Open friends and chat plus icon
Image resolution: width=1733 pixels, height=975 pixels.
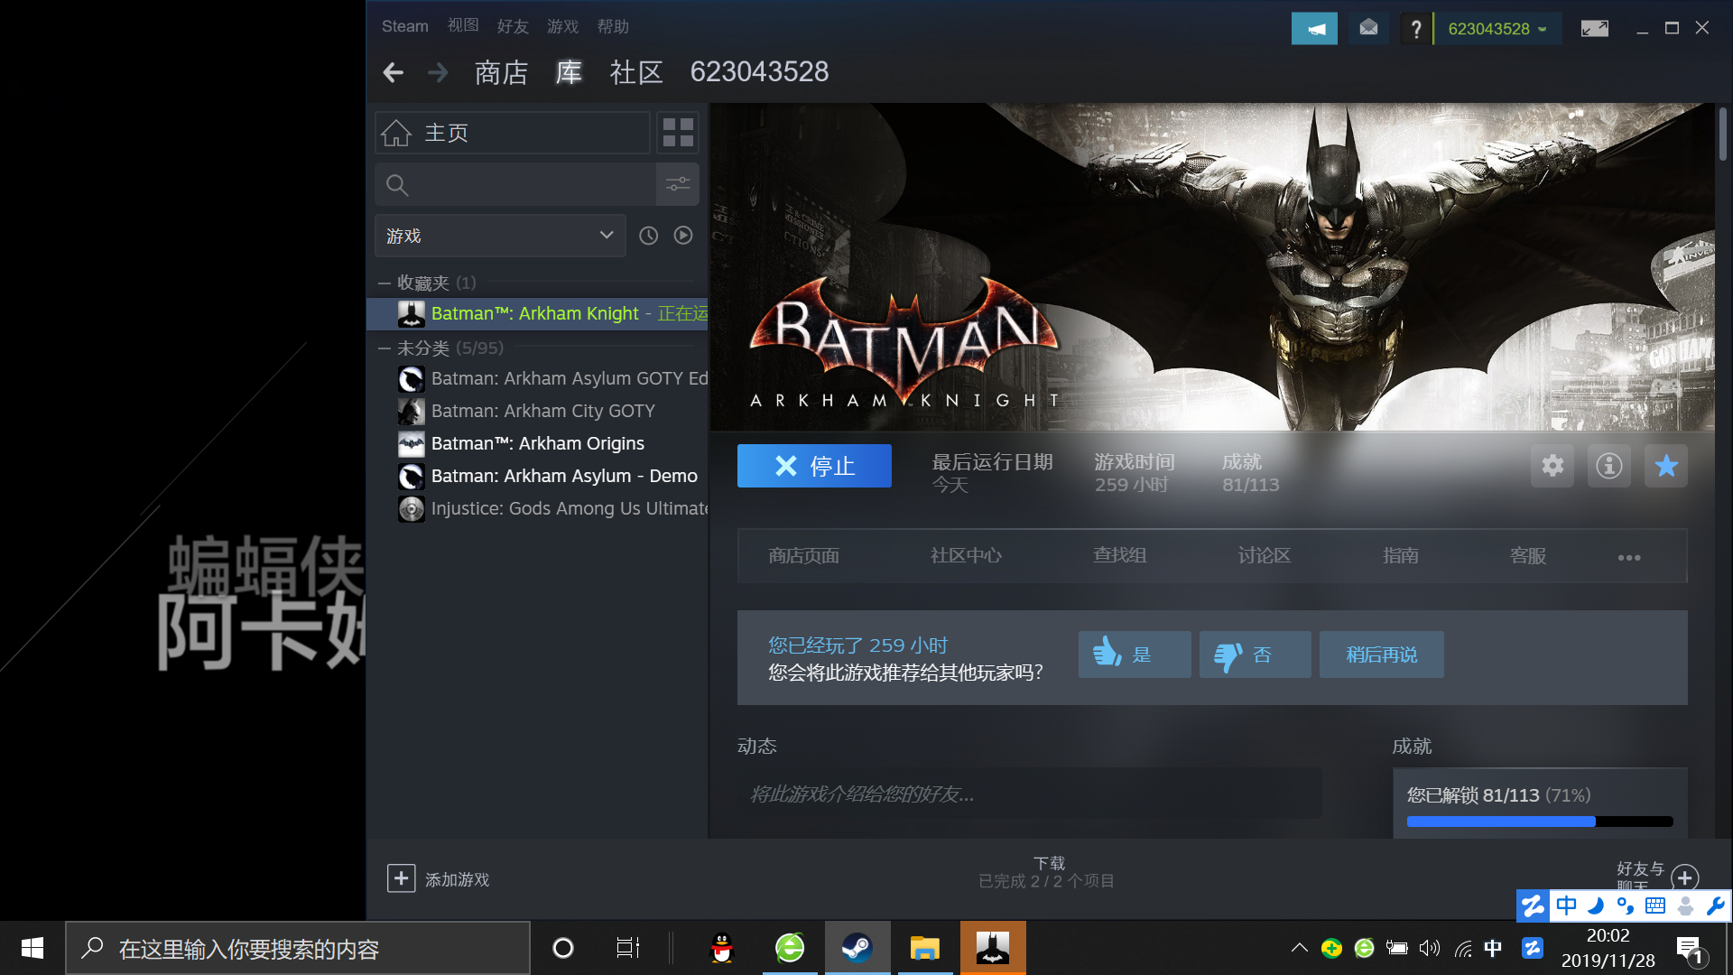click(x=1685, y=877)
